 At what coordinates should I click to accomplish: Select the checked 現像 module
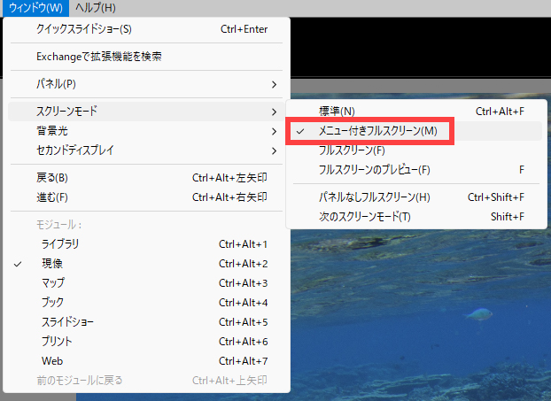pyautogui.click(x=52, y=264)
